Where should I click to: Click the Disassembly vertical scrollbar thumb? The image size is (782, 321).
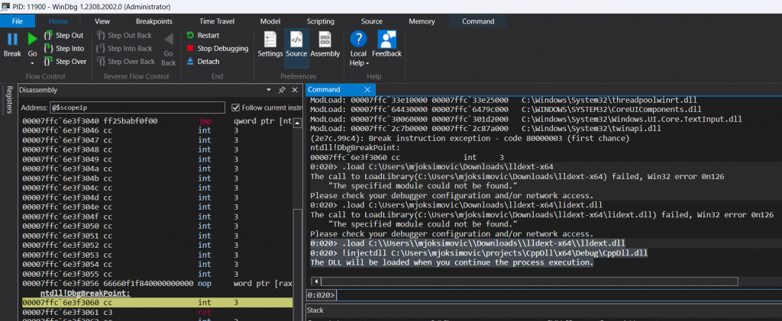[297, 264]
